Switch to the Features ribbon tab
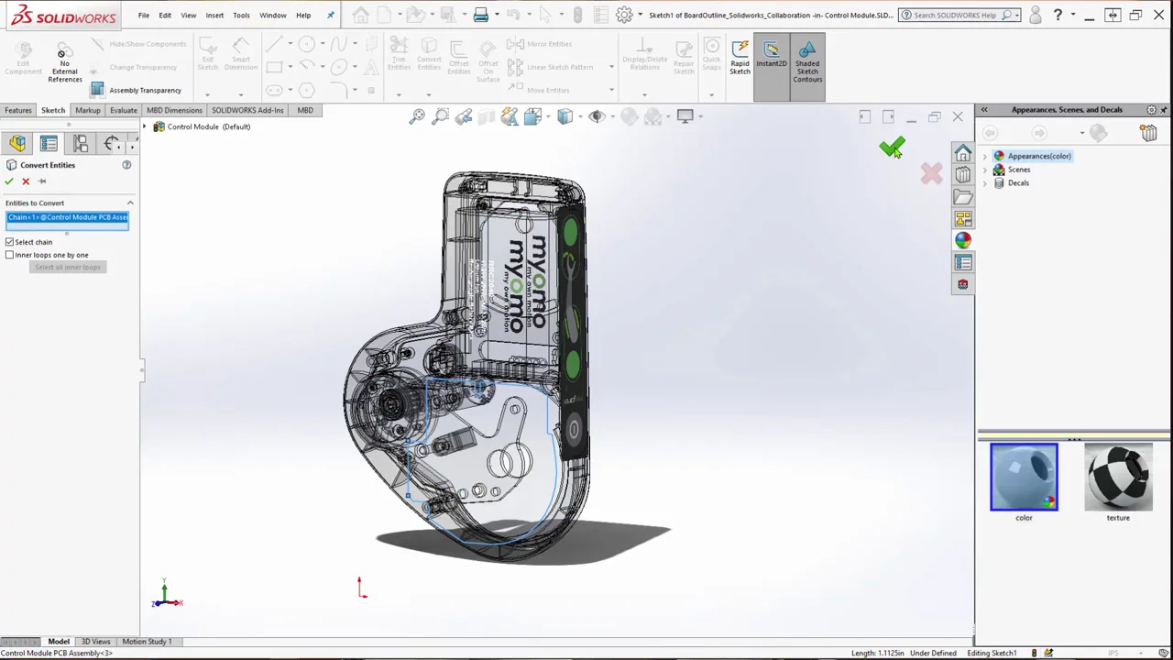1173x660 pixels. [17, 110]
